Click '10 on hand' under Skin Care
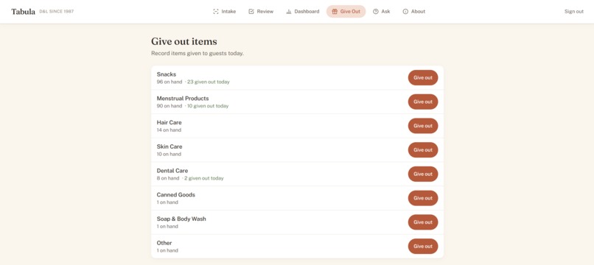This screenshot has width=594, height=265. point(169,154)
